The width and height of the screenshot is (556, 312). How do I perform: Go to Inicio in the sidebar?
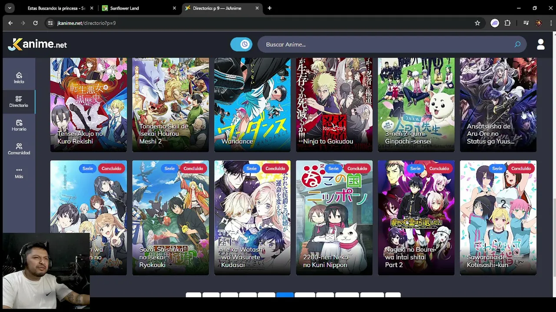pos(19,78)
